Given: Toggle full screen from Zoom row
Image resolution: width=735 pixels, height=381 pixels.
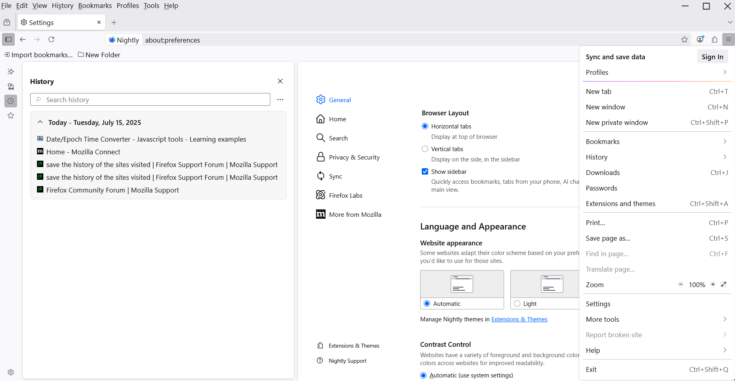Looking at the screenshot, I should [x=724, y=284].
